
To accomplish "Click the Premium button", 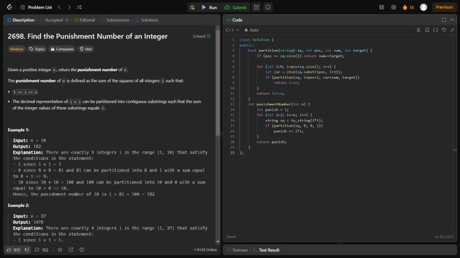I will pos(444,7).
